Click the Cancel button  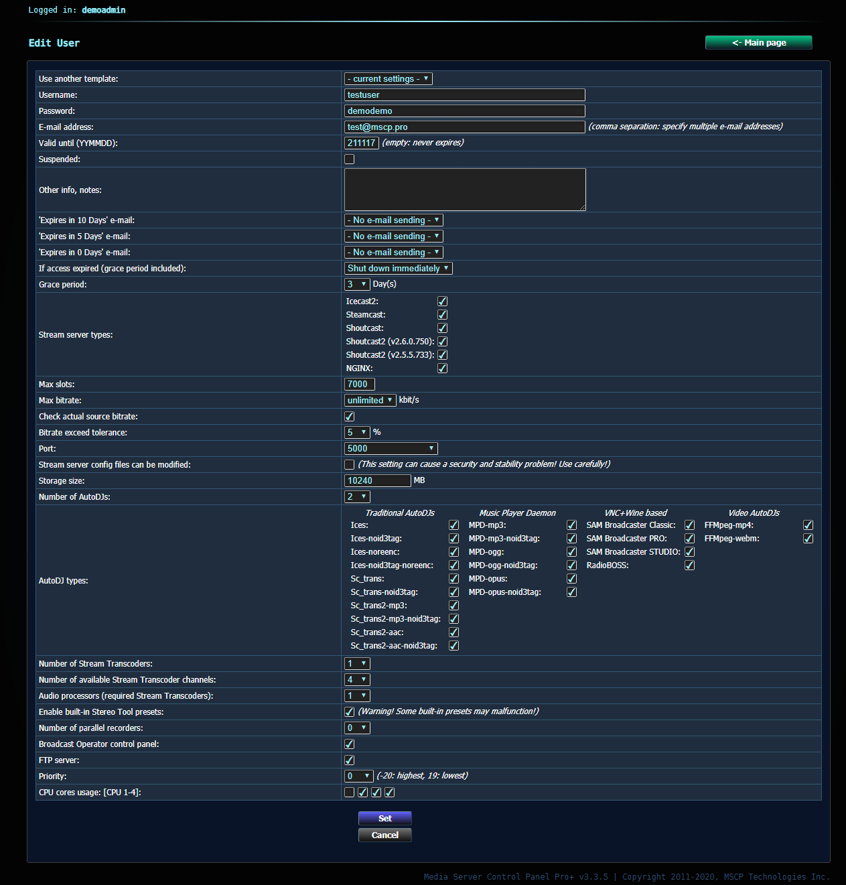pos(384,835)
